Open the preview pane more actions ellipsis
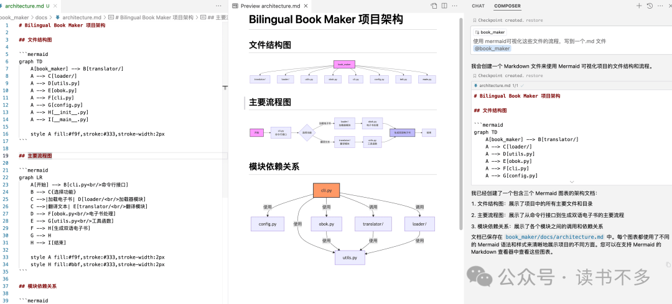 [455, 6]
